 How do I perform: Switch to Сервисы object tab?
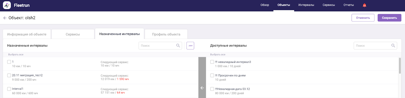(73, 34)
